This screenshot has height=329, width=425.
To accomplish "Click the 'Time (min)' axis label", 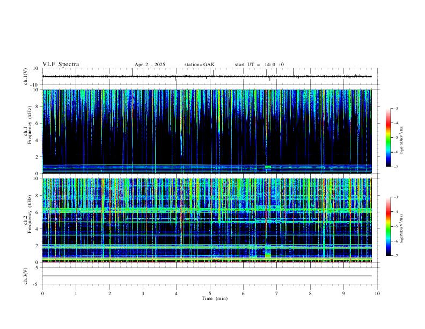I will pyautogui.click(x=215, y=298).
